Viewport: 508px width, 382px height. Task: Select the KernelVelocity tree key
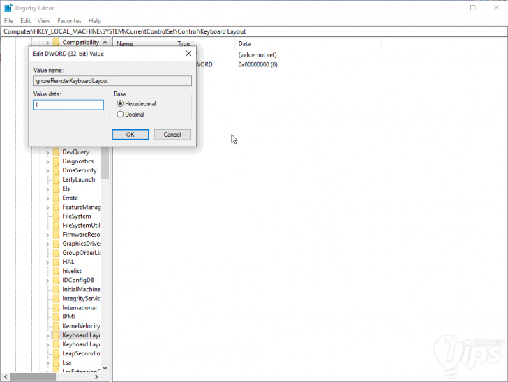[x=82, y=326]
